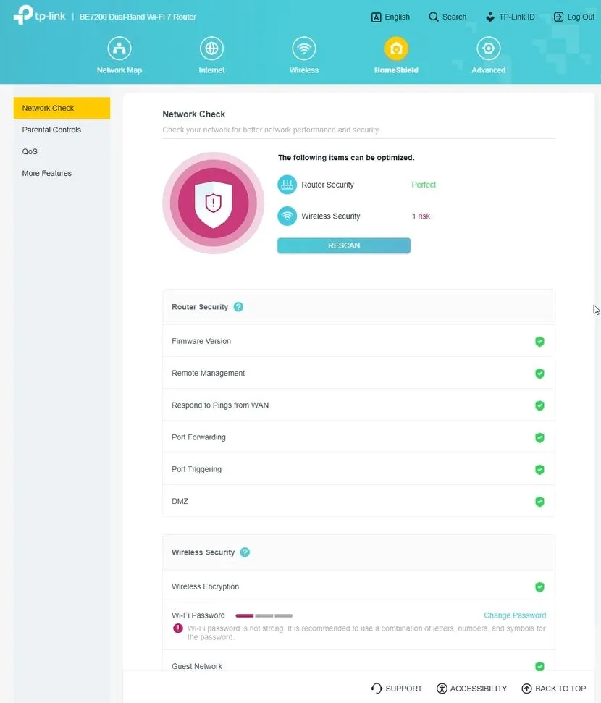This screenshot has height=703, width=601.
Task: Select the HomeShield icon
Action: [x=396, y=49]
